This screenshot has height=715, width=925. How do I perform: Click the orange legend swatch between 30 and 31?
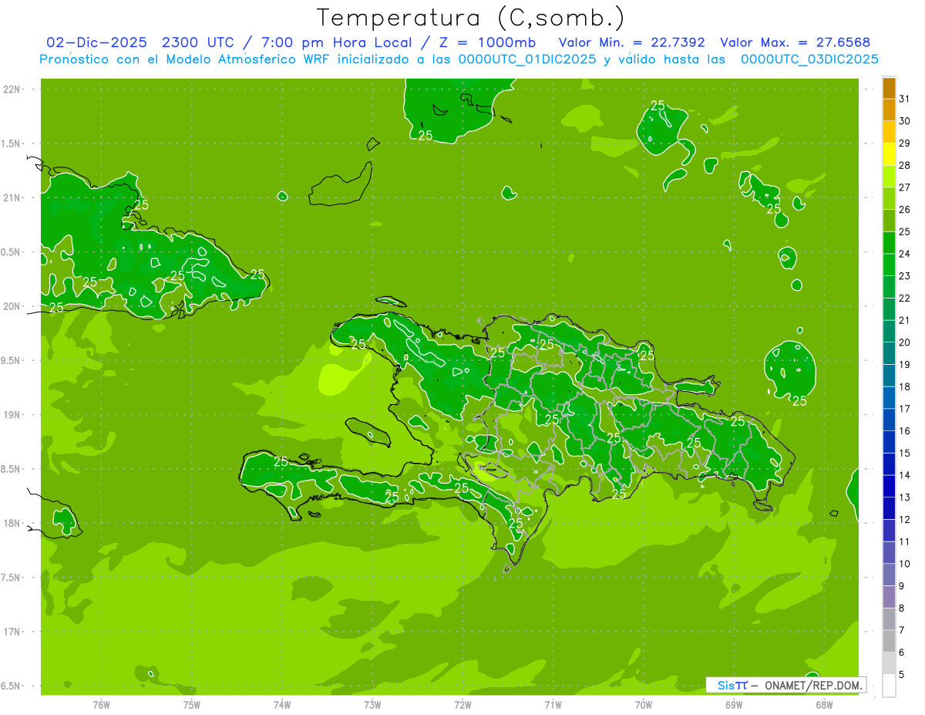click(889, 110)
